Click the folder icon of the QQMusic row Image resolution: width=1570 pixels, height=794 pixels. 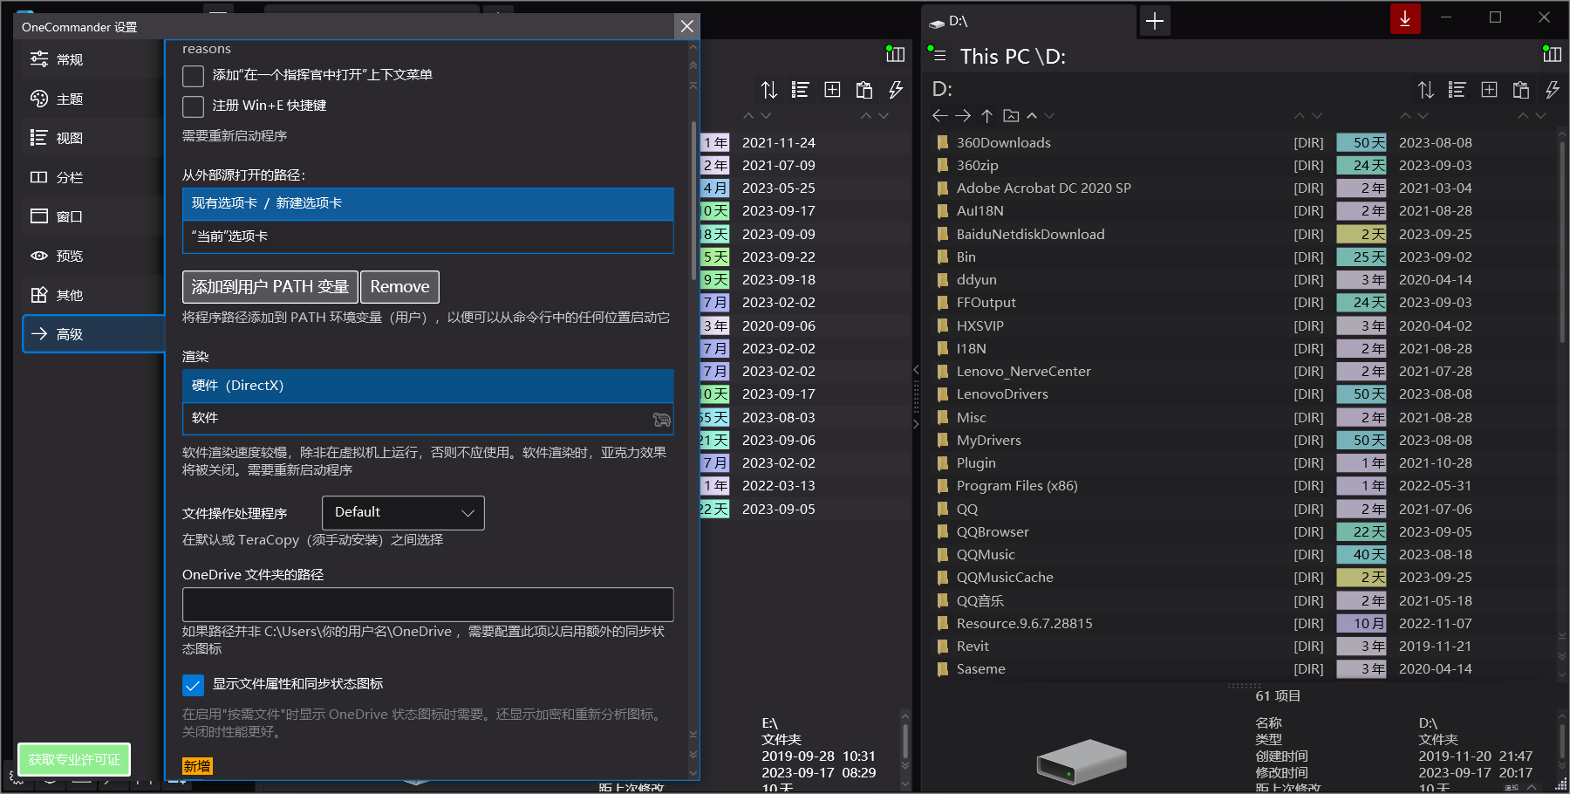click(942, 554)
